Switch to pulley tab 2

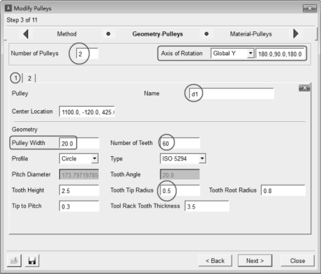(x=29, y=78)
